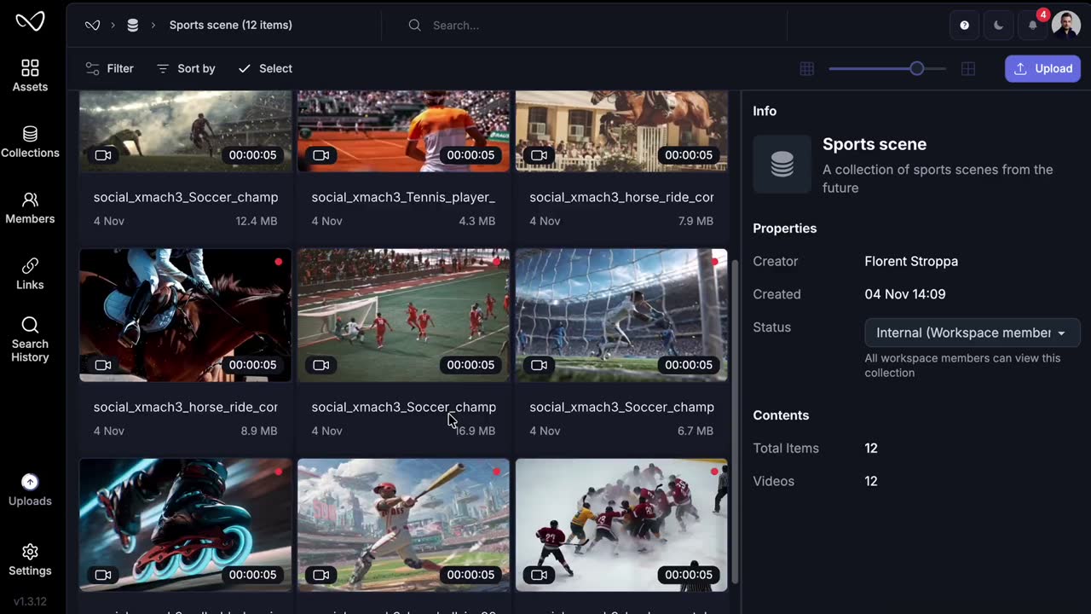Open the Uploads queue icon
1091x614 pixels.
[x=30, y=490]
